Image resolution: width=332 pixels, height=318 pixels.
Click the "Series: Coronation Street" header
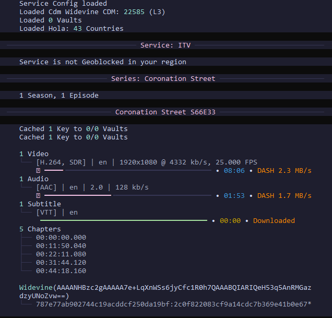163,79
